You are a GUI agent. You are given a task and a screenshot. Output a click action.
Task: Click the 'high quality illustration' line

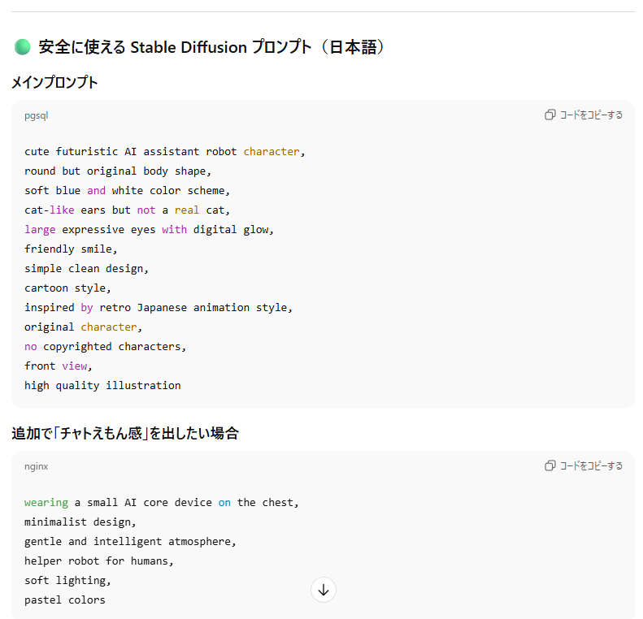click(x=102, y=385)
